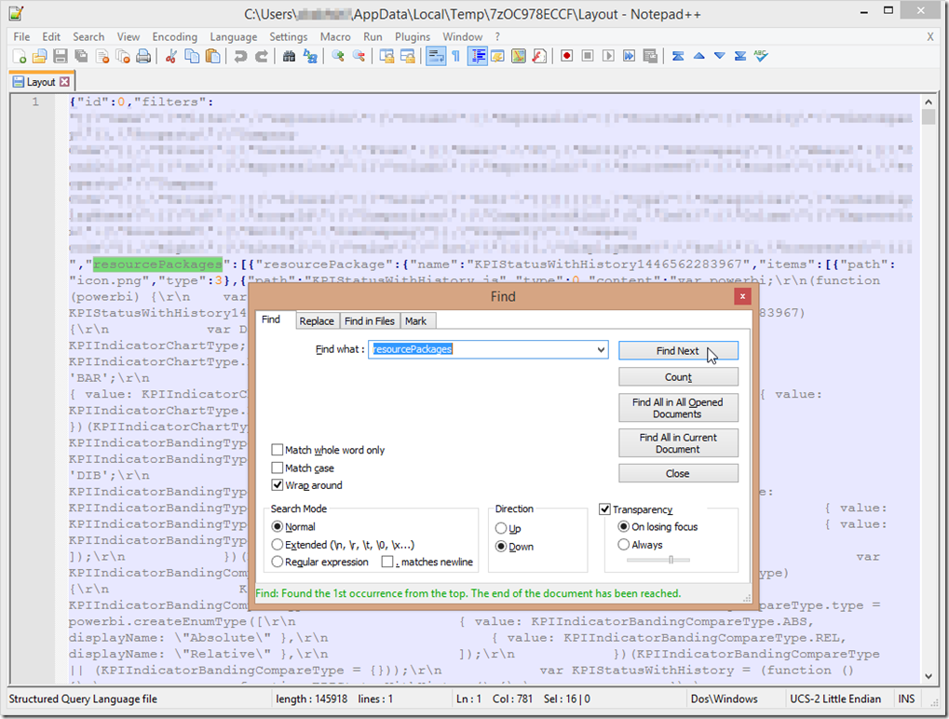Viewport: 949px width, 719px height.
Task: Switch to Mark tab
Action: [415, 320]
